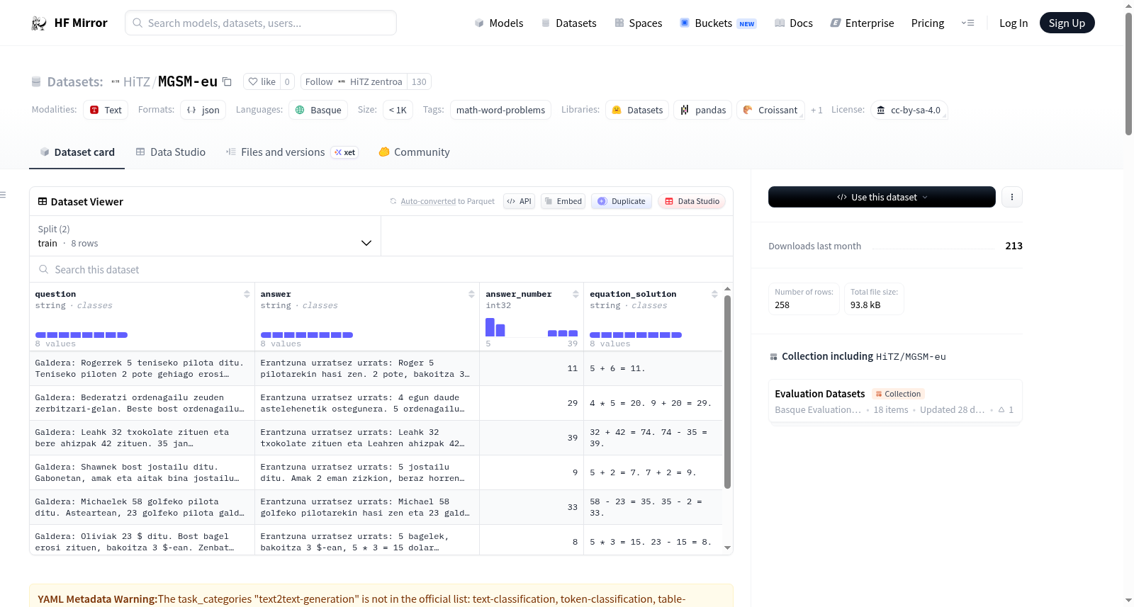Open the Models page
Screen dimensions: 1134x607
[x=499, y=23]
